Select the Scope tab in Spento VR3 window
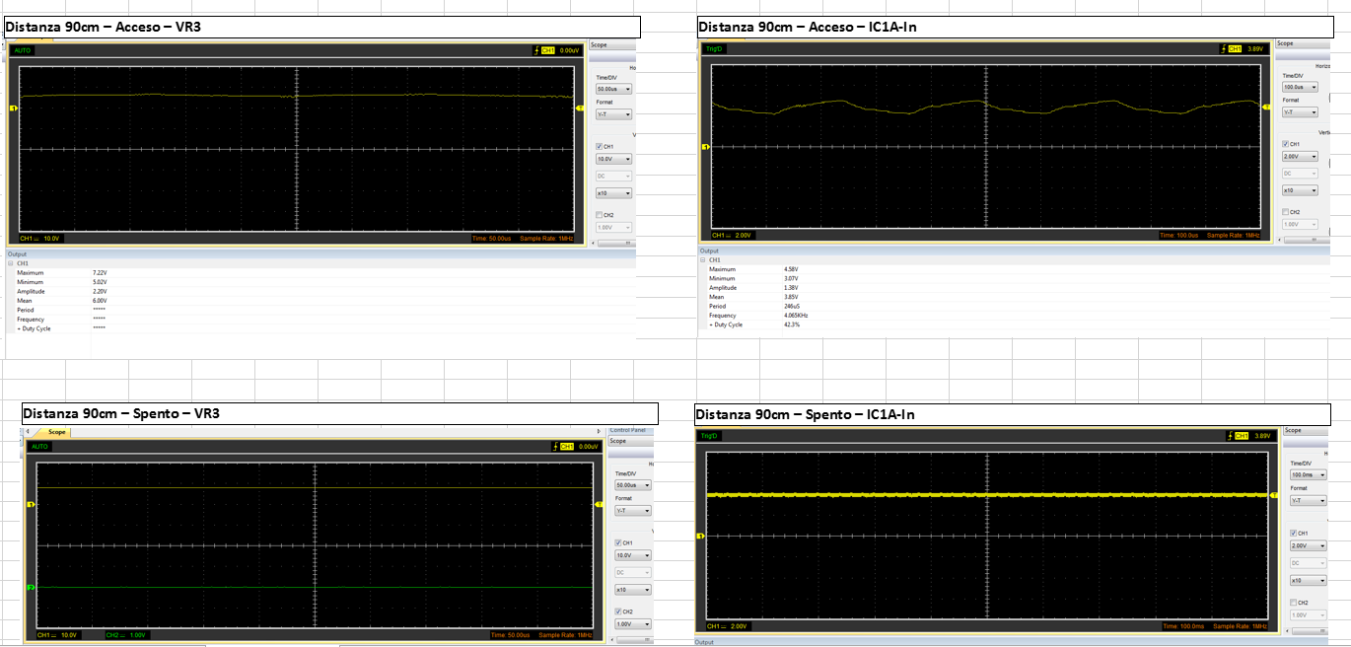 [57, 432]
